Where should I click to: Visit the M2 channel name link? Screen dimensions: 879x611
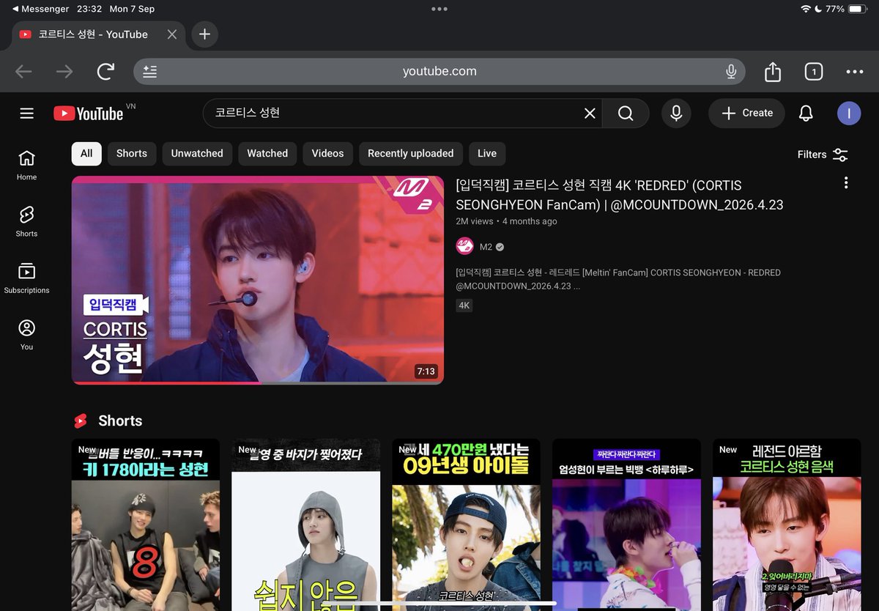coord(486,247)
